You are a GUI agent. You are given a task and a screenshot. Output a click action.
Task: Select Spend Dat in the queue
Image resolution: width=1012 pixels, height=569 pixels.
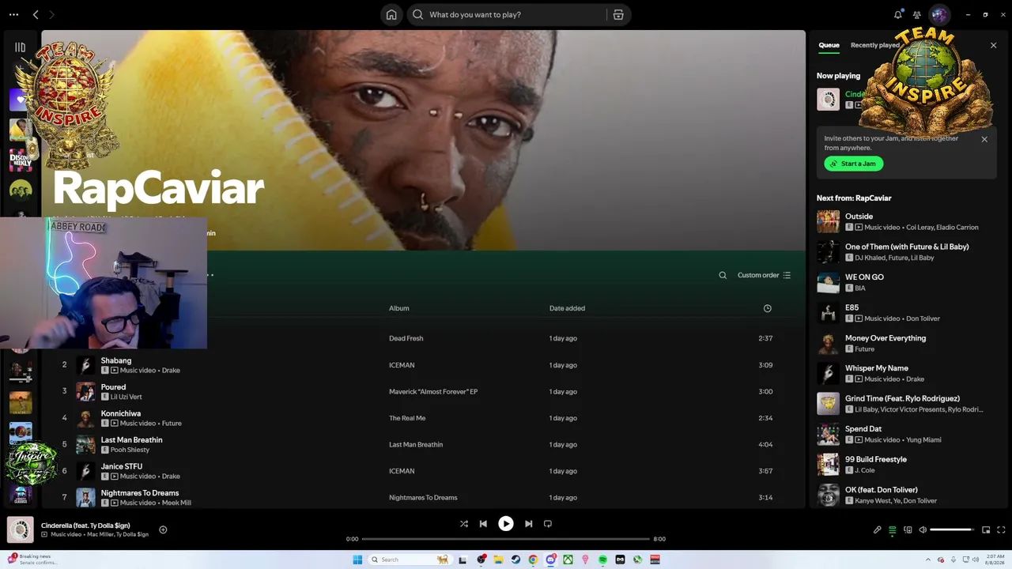click(x=905, y=434)
